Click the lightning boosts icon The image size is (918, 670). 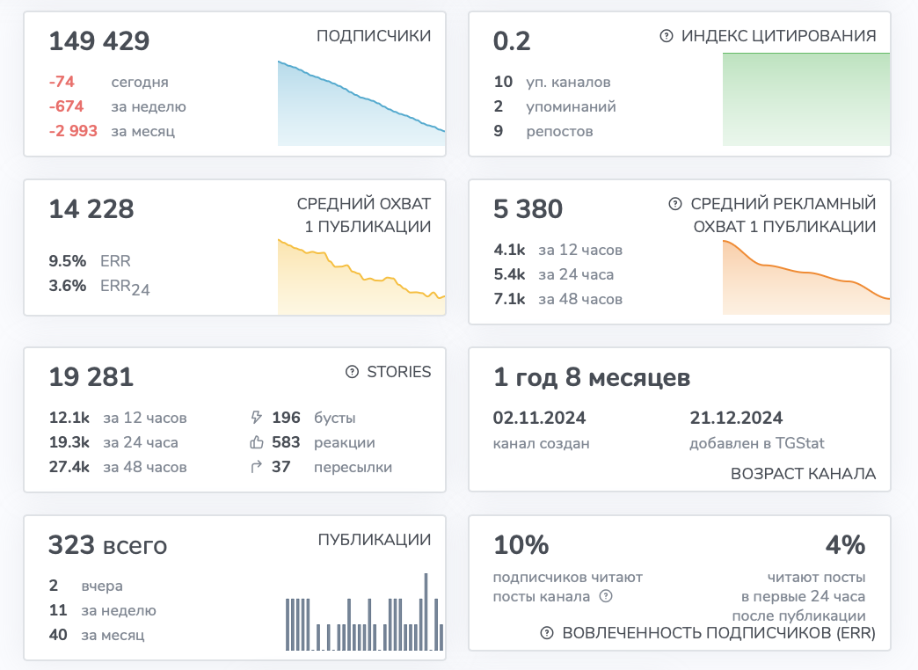pyautogui.click(x=256, y=418)
